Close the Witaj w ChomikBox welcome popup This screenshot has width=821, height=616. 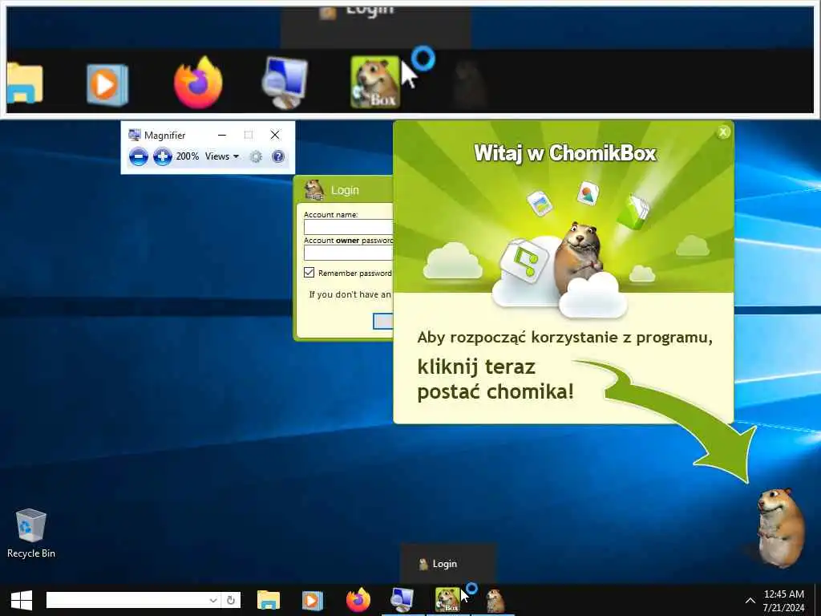[723, 132]
